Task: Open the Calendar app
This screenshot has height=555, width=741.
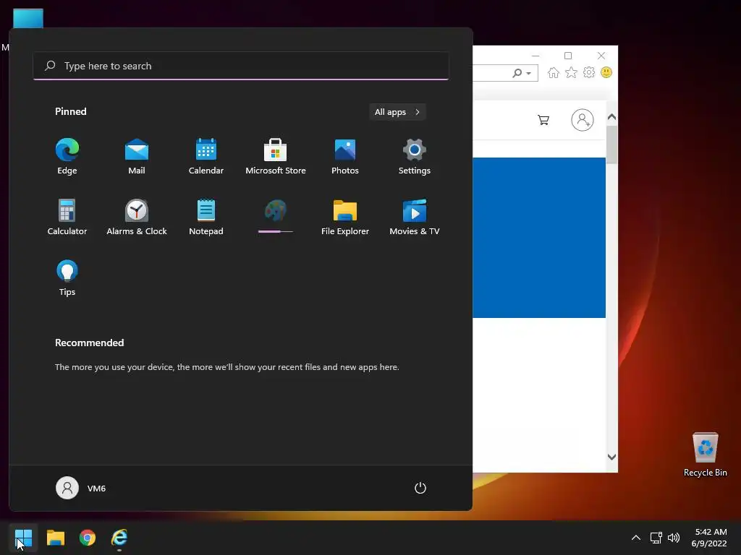Action: 206,157
